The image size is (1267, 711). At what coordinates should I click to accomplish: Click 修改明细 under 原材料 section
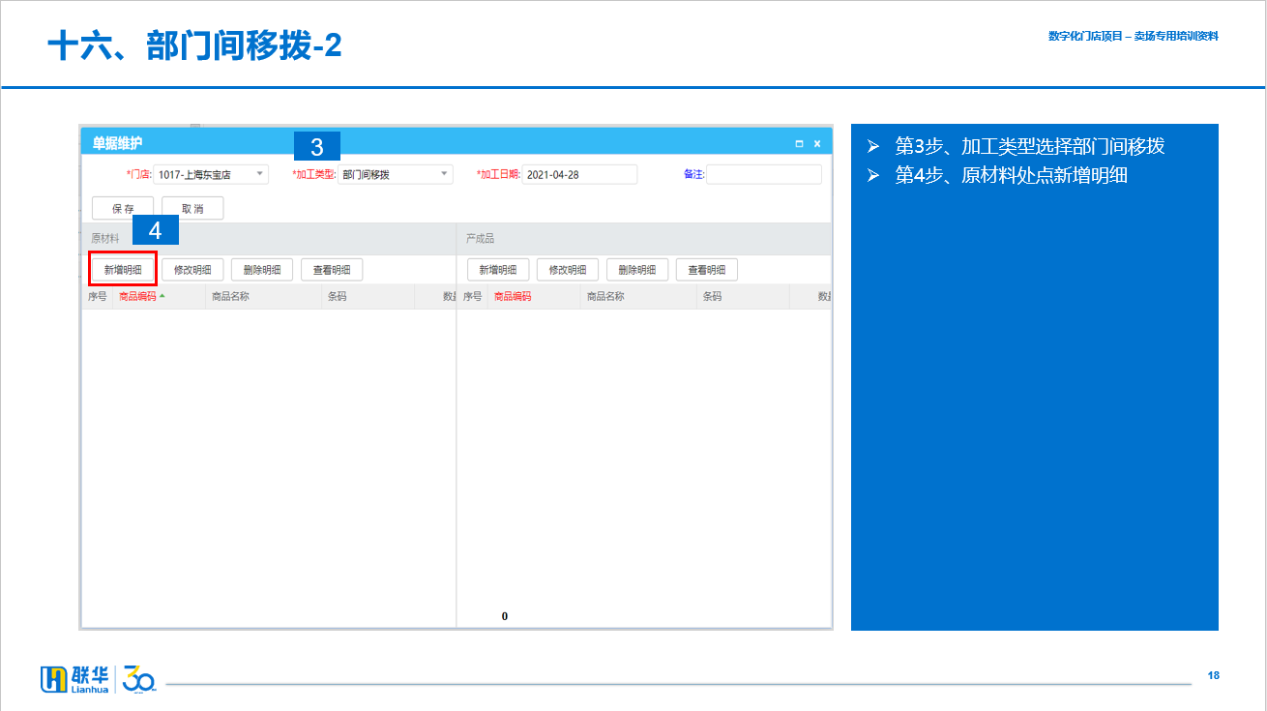pyautogui.click(x=192, y=270)
